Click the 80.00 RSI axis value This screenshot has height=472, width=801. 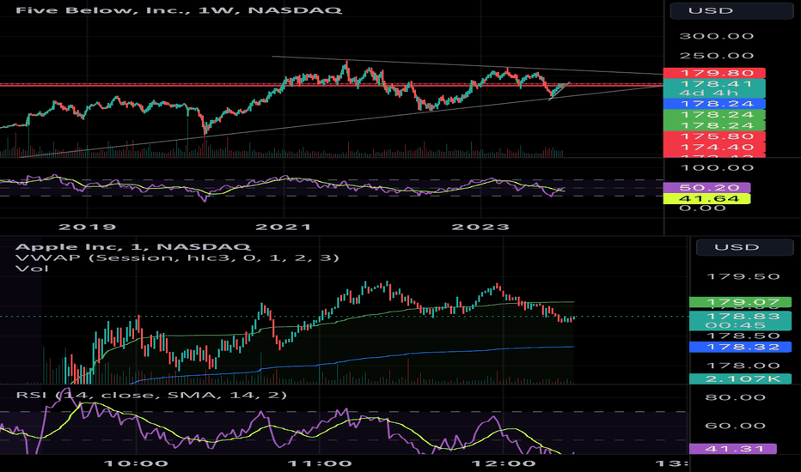[x=735, y=397]
